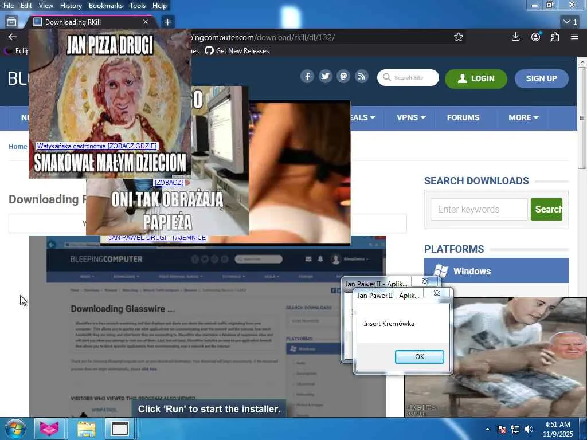This screenshot has height=440, width=587.
Task: Open the View menu
Action: pyautogui.click(x=46, y=6)
